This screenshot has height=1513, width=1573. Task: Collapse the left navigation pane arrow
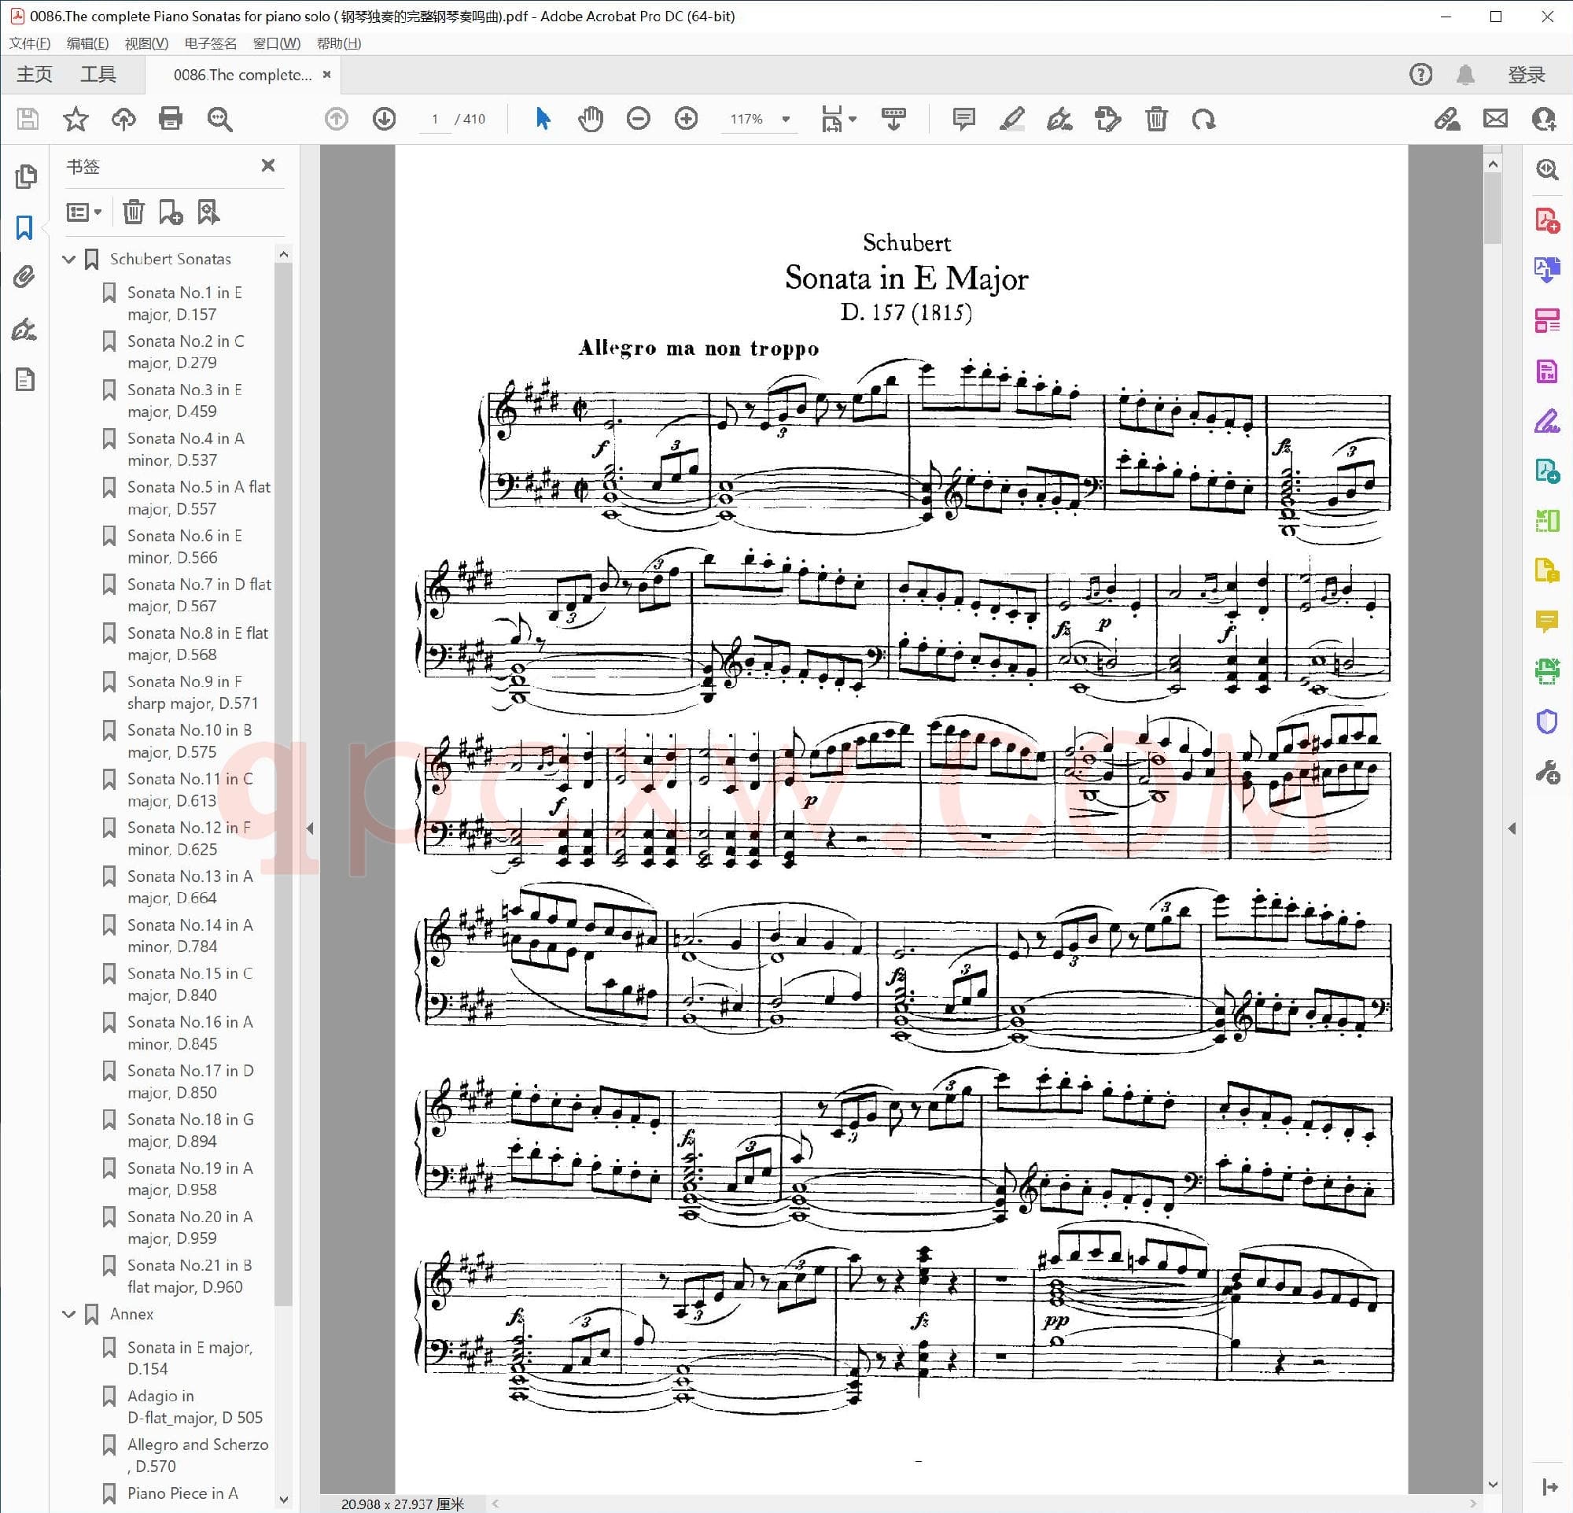click(310, 828)
